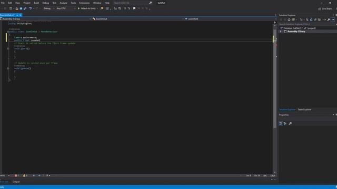The width and height of the screenshot is (337, 189).
Task: Close the ZoomInOut.cs tab
Action: tap(21, 15)
